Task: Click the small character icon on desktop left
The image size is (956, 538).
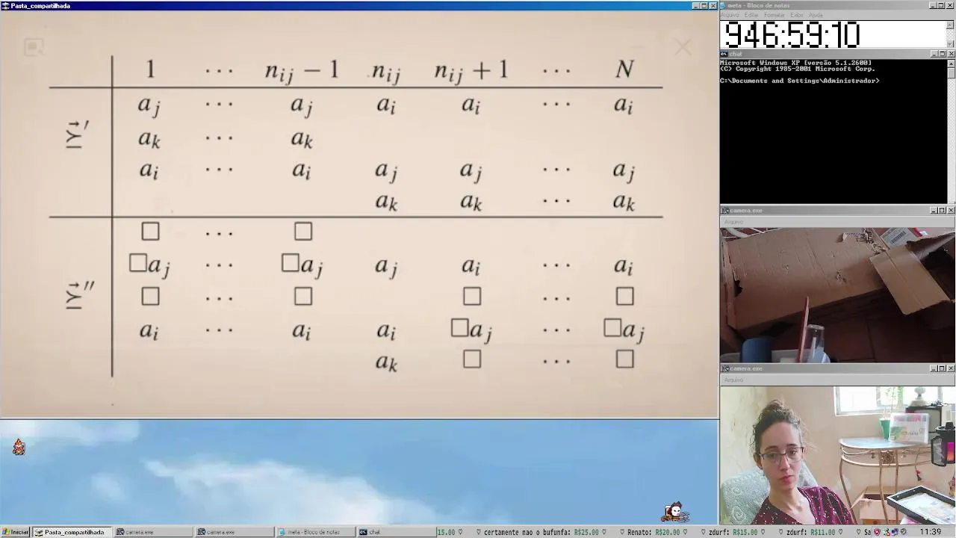Action: point(19,447)
